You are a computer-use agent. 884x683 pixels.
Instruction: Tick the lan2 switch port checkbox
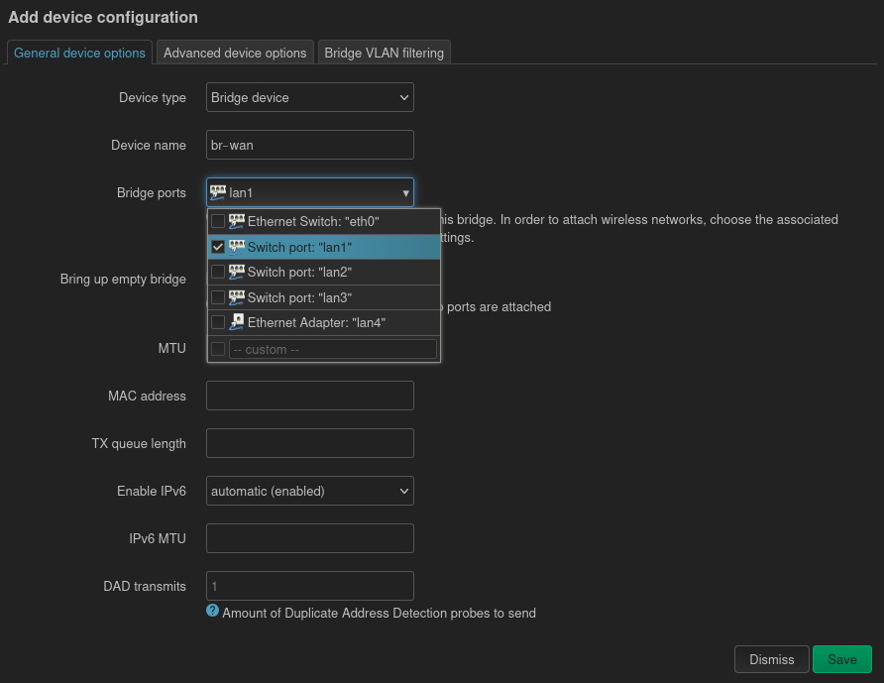click(218, 272)
